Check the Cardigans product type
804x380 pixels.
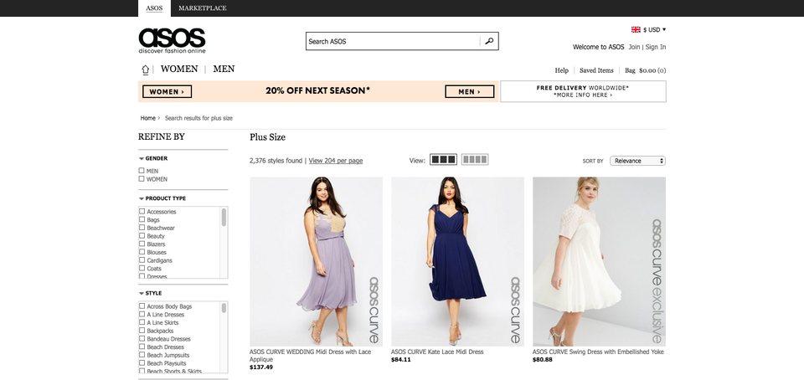pos(142,259)
